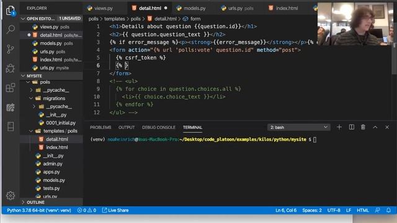Switch to the views.py editor tab
The image size is (397, 223).
click(104, 8)
